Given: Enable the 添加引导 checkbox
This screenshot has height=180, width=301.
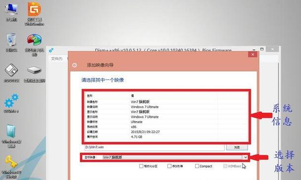Looking at the screenshot, I should coord(169,166).
